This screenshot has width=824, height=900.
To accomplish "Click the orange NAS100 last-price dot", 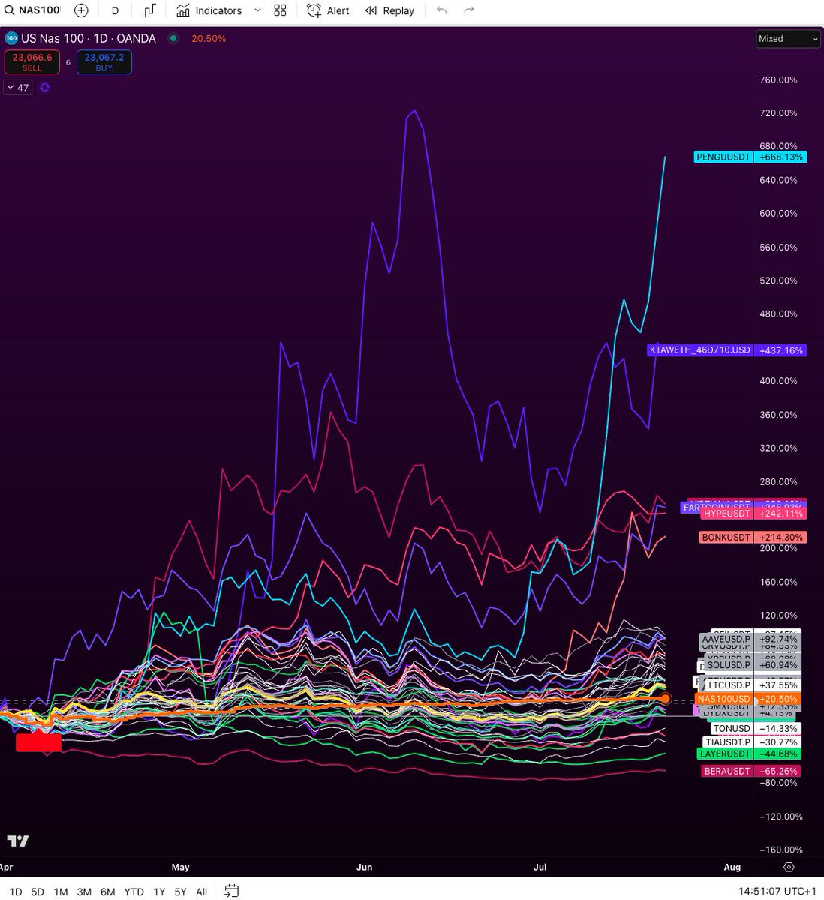I will [665, 699].
